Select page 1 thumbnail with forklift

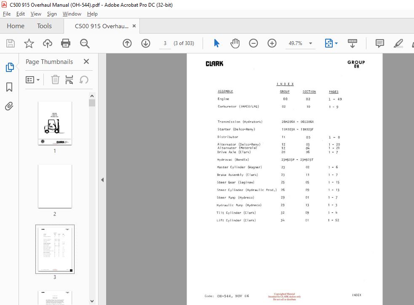pyautogui.click(x=55, y=123)
